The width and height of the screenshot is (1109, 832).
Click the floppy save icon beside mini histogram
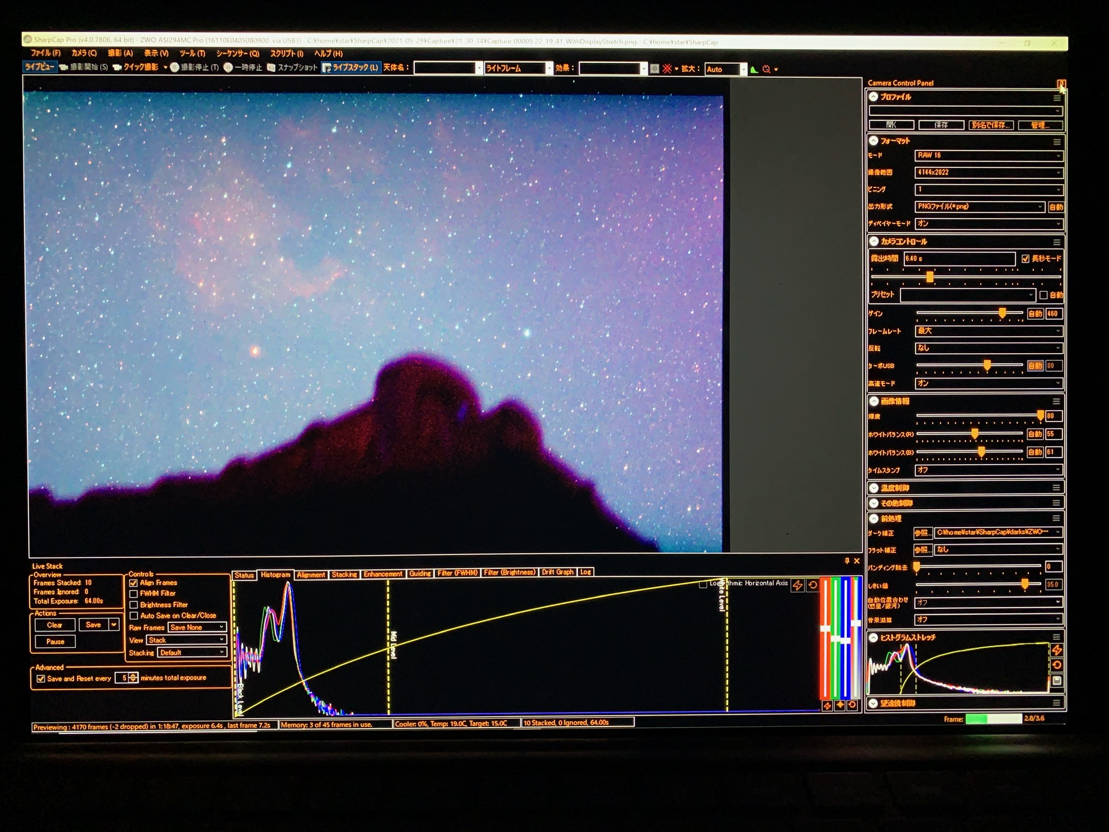[x=1056, y=681]
